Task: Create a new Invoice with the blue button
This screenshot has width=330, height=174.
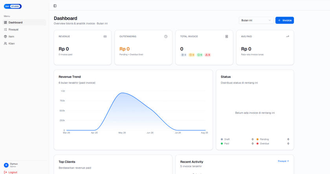Action: [x=284, y=20]
